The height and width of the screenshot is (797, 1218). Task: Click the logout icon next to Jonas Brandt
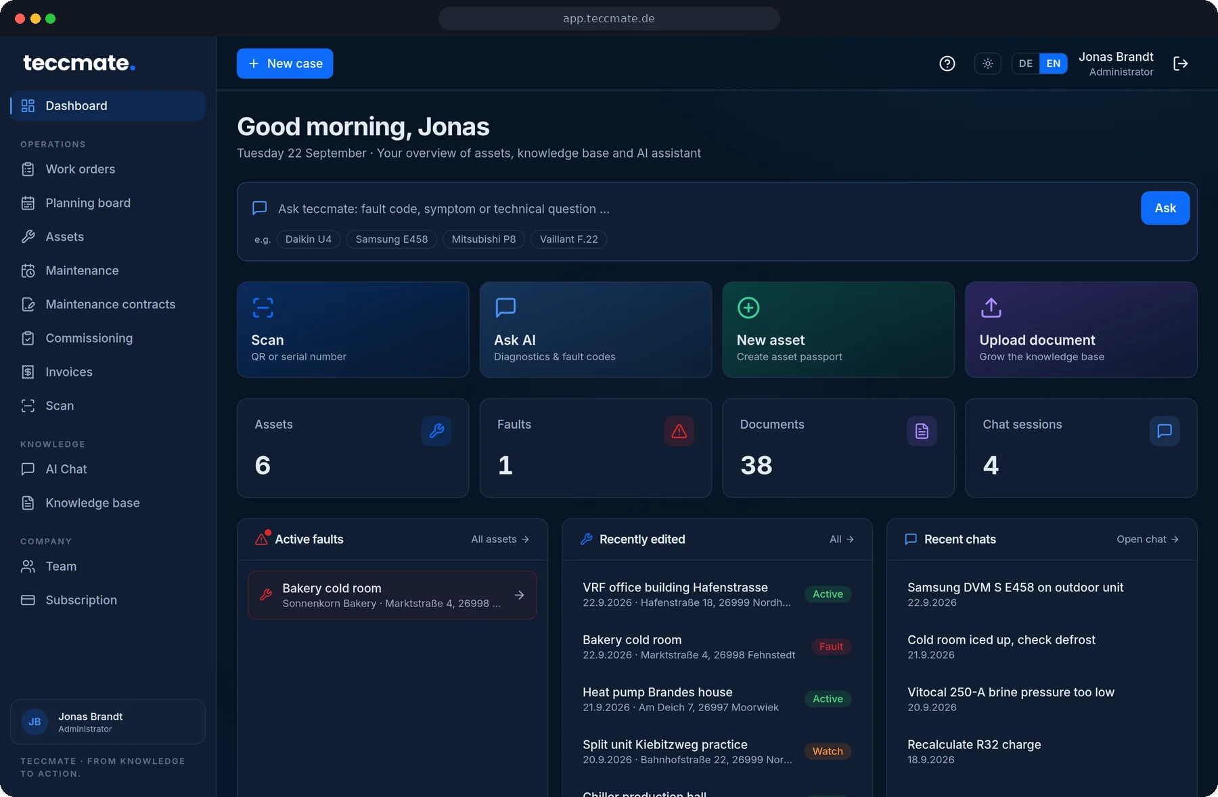pyautogui.click(x=1181, y=64)
